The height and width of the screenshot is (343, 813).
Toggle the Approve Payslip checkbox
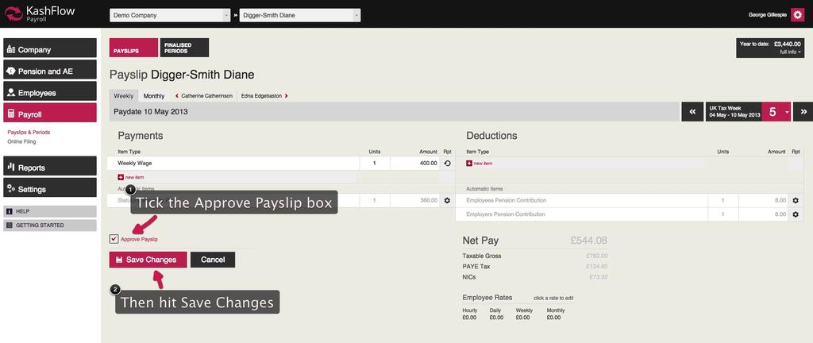(x=114, y=238)
